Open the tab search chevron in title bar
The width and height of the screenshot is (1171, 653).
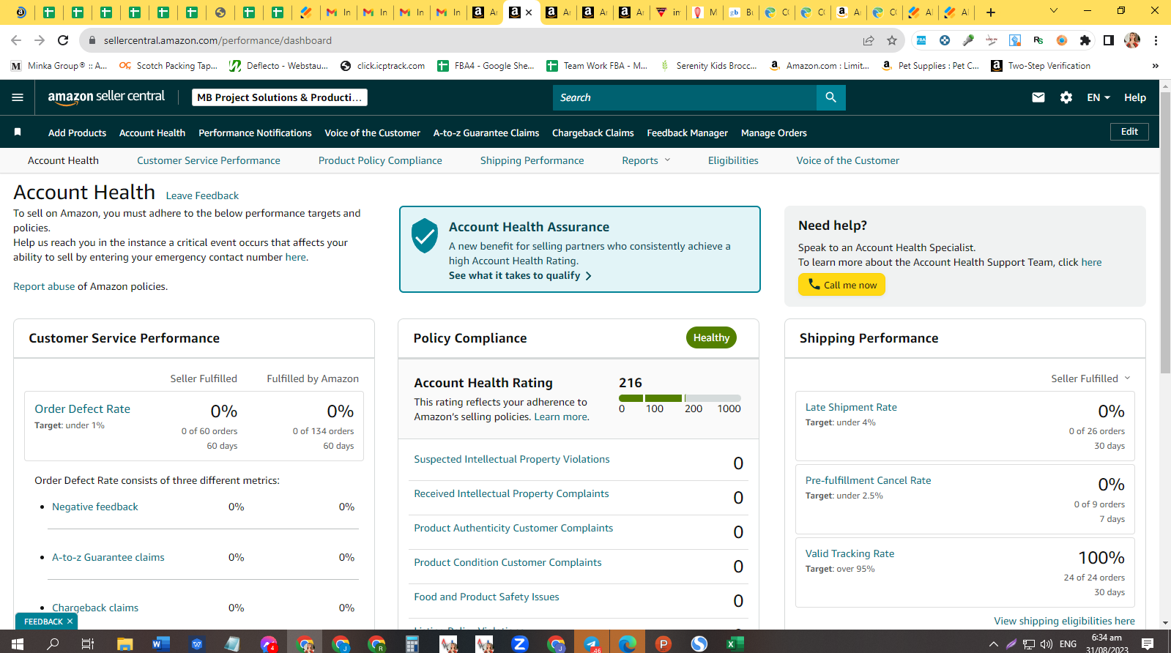point(1053,11)
